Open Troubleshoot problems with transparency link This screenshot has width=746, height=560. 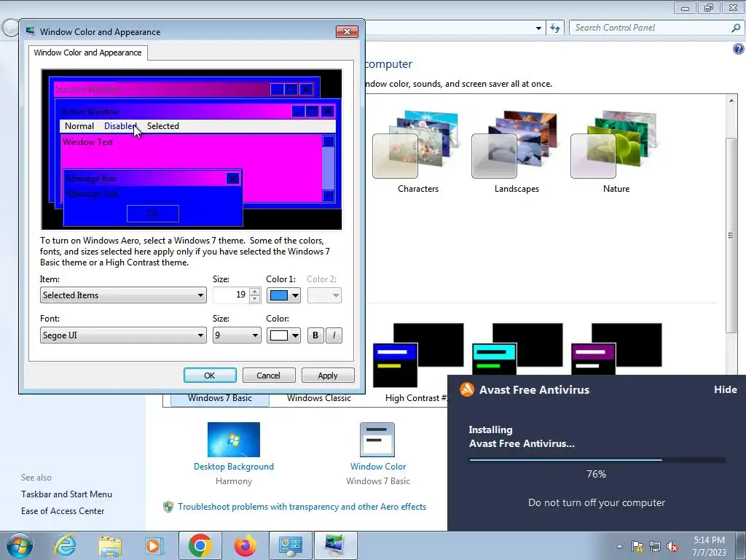click(302, 507)
